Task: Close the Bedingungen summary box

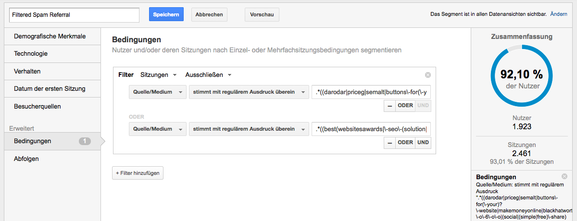Action: (x=564, y=176)
